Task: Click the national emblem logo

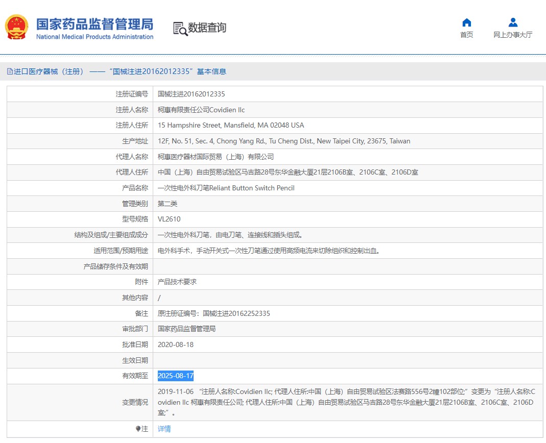Action: (x=16, y=27)
